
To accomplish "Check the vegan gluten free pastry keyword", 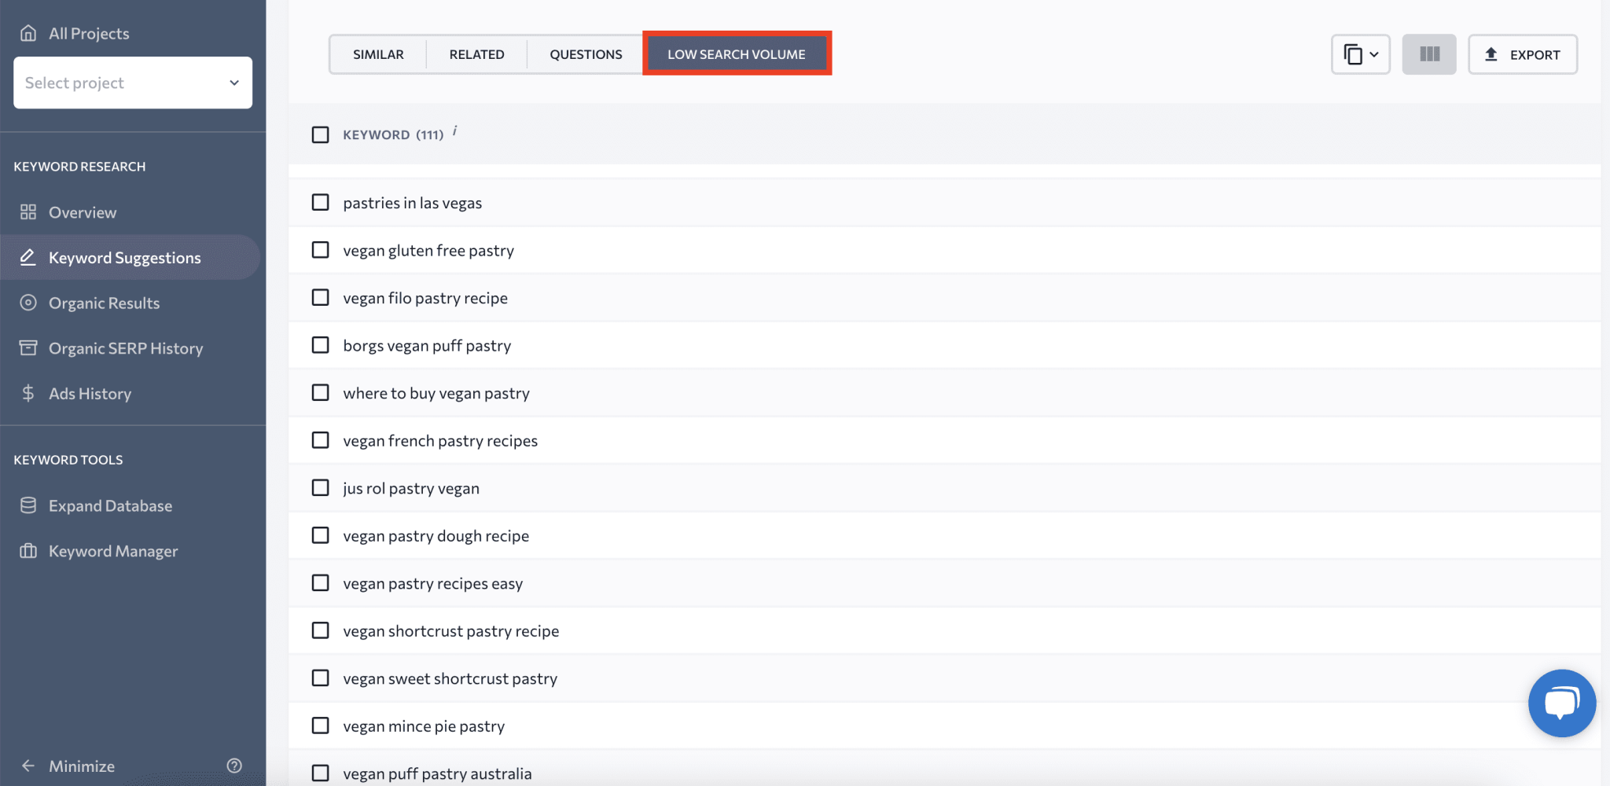I will pos(320,250).
